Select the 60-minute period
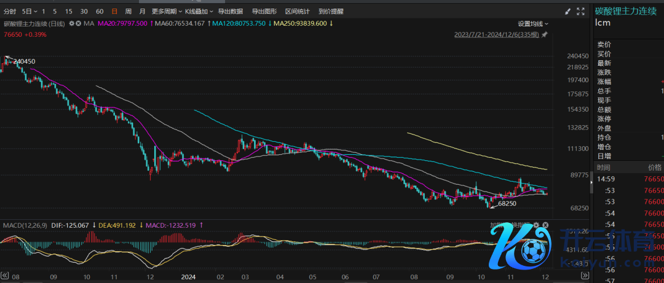This screenshot has width=664, height=283. pyautogui.click(x=100, y=12)
